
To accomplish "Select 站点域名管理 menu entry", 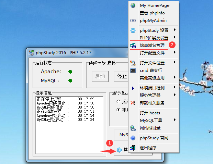I will (x=154, y=45).
